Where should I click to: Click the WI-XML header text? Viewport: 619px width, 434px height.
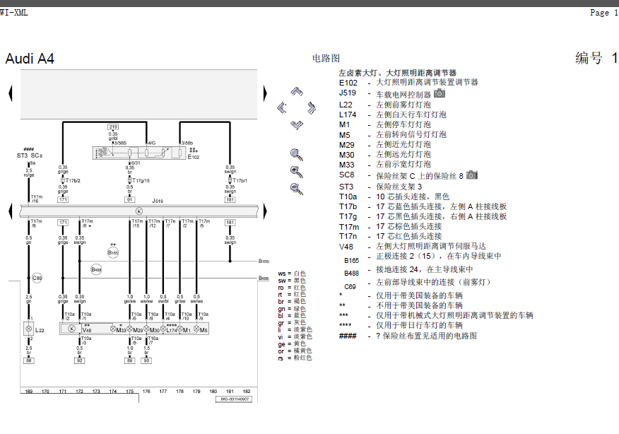pyautogui.click(x=14, y=13)
